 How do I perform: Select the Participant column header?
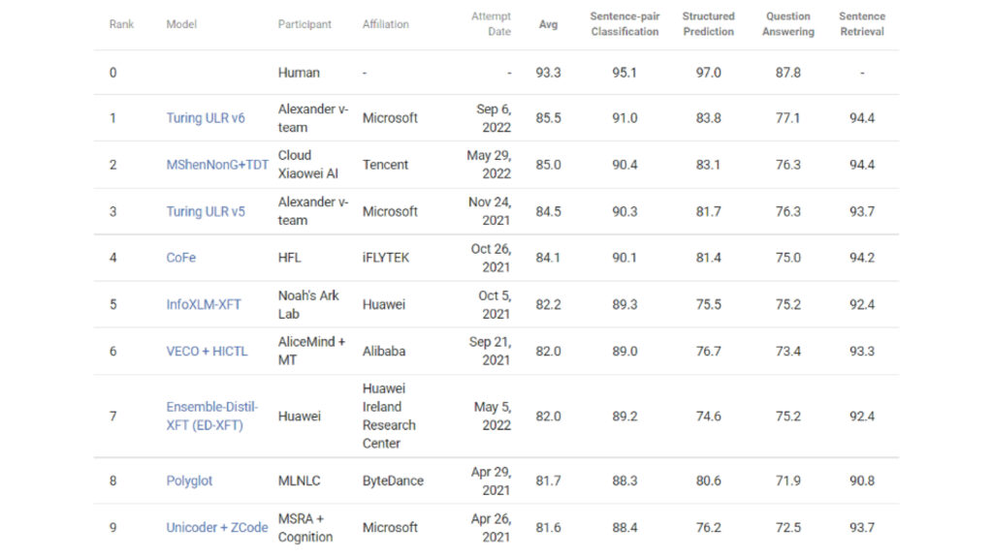(x=304, y=24)
